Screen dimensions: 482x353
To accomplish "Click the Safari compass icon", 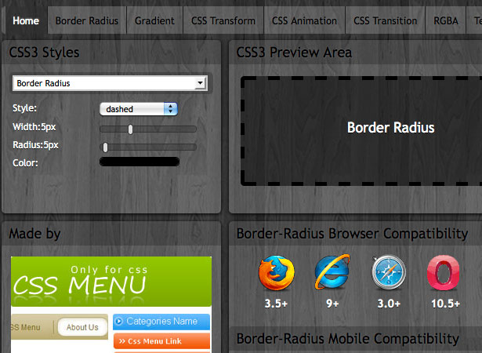I will coord(389,272).
